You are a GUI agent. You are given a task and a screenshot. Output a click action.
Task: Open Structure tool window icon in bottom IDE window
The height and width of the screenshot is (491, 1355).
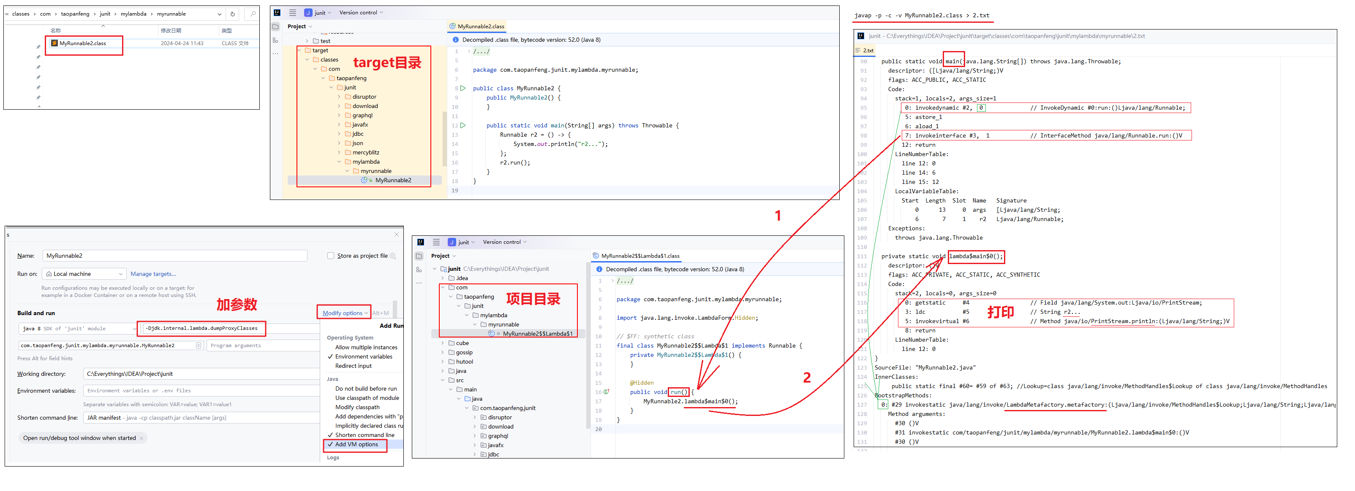tap(419, 270)
